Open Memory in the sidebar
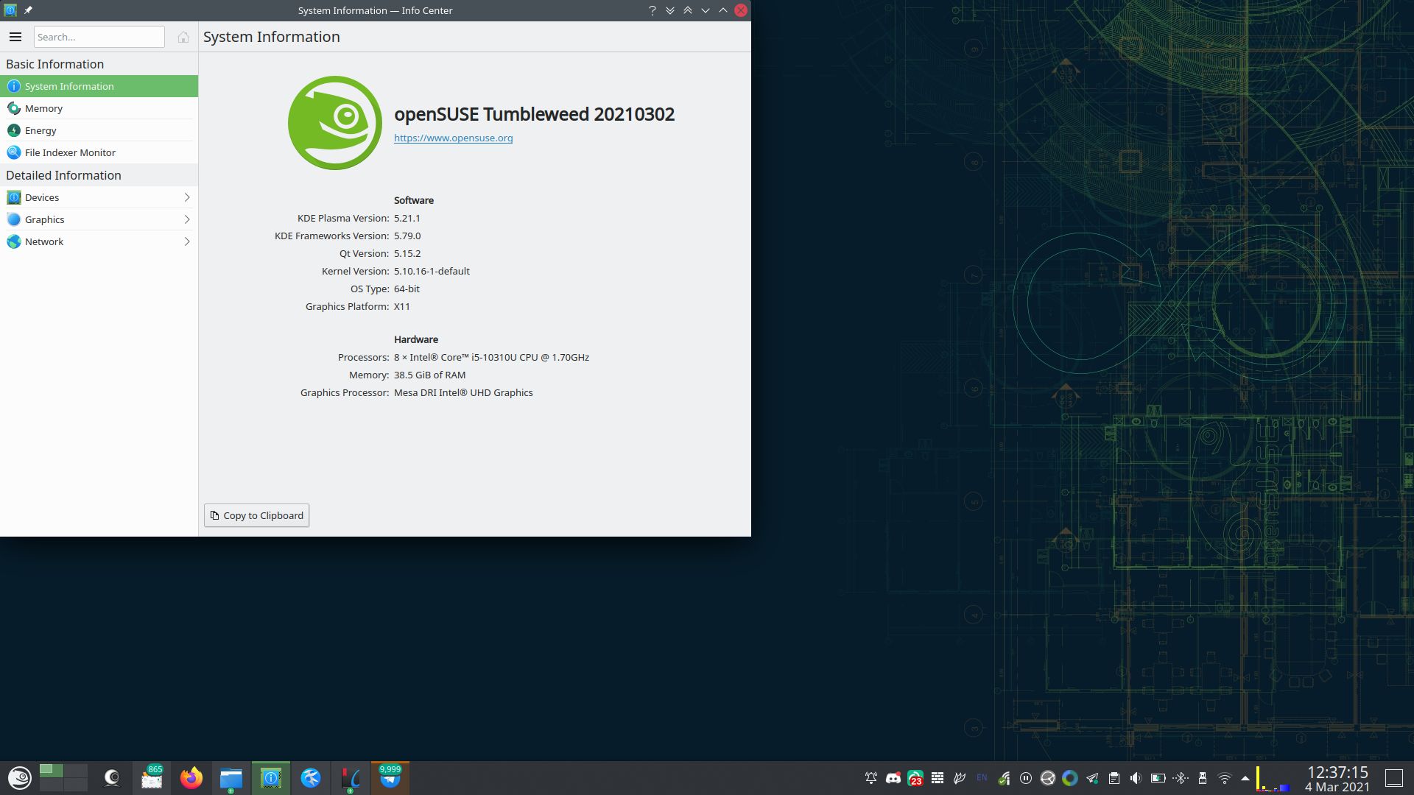The image size is (1414, 795). (44, 108)
